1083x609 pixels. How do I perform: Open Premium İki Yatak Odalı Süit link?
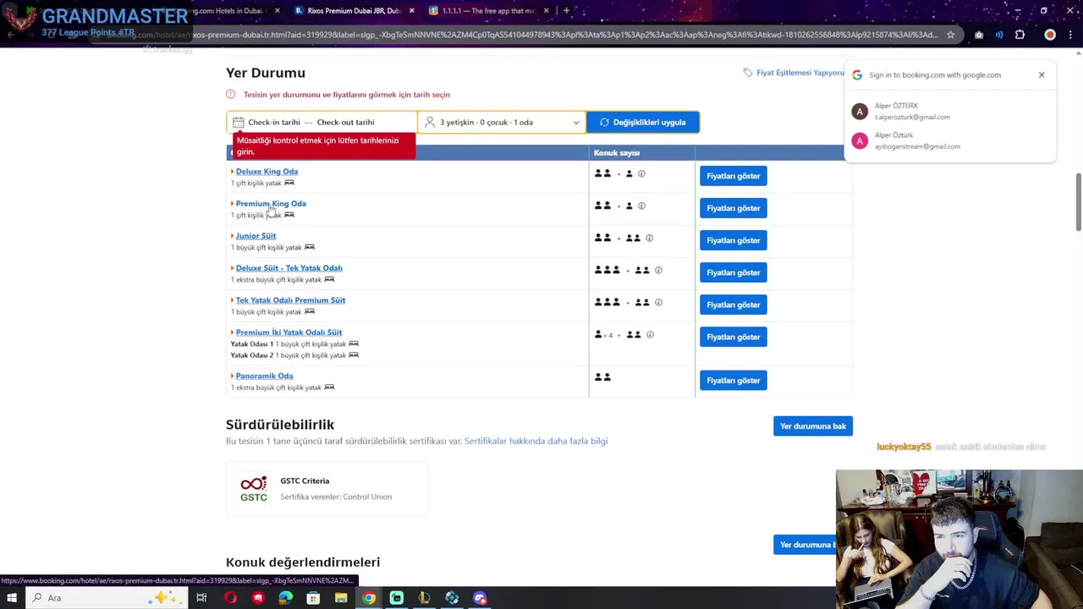[x=289, y=332]
